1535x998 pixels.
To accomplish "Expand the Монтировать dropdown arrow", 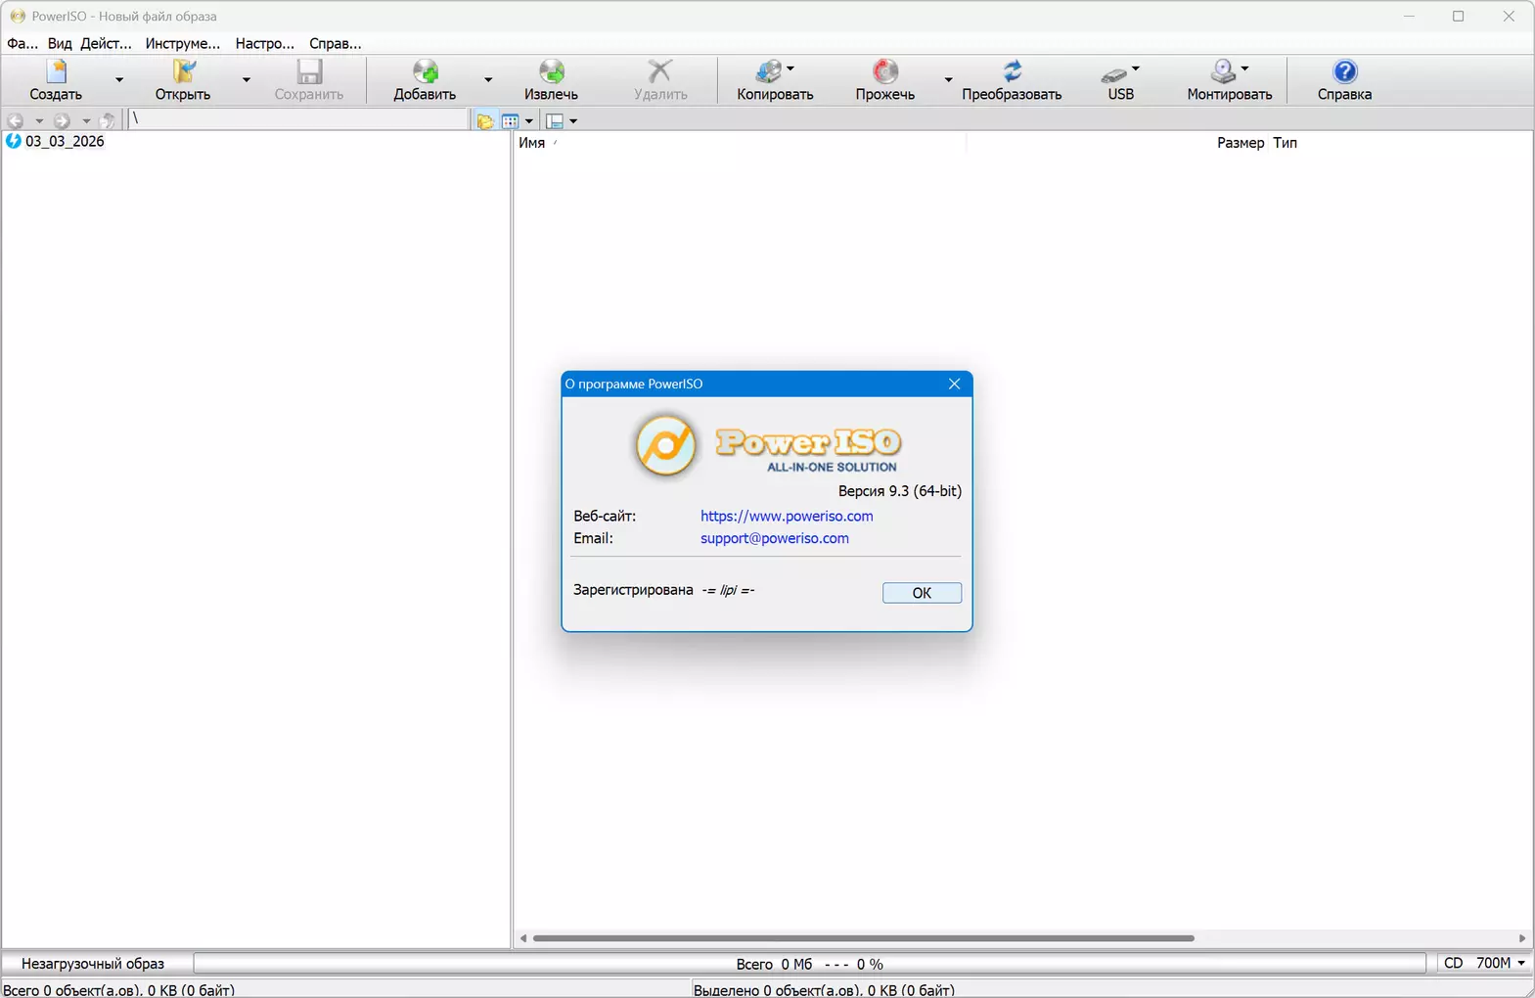I will [x=1244, y=68].
